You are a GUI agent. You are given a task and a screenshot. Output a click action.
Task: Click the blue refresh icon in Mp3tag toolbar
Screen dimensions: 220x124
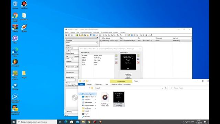pos(91,35)
